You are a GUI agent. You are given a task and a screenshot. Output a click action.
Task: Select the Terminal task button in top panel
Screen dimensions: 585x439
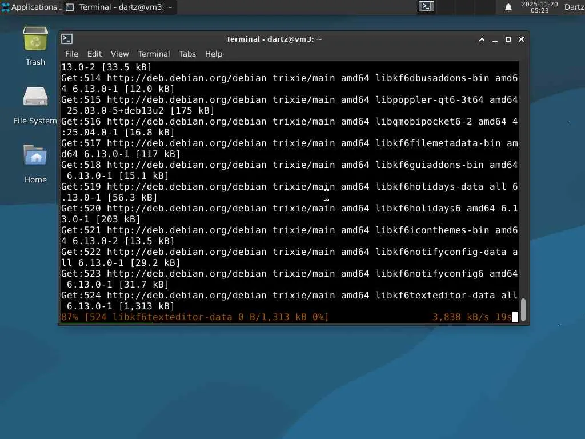(119, 7)
